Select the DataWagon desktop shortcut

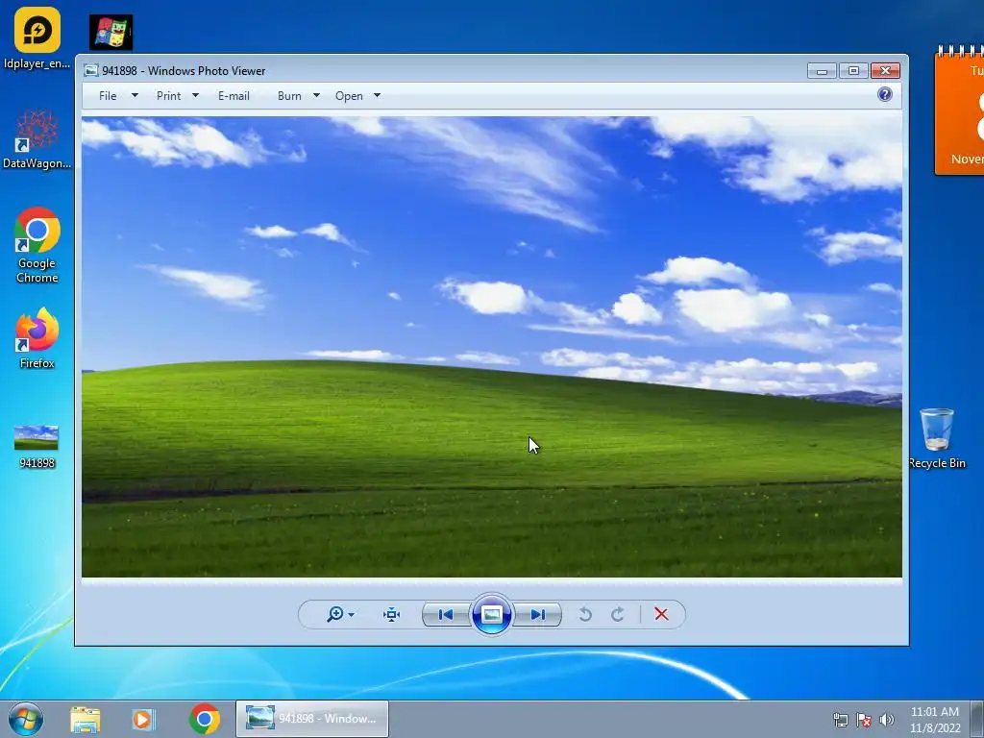37,139
